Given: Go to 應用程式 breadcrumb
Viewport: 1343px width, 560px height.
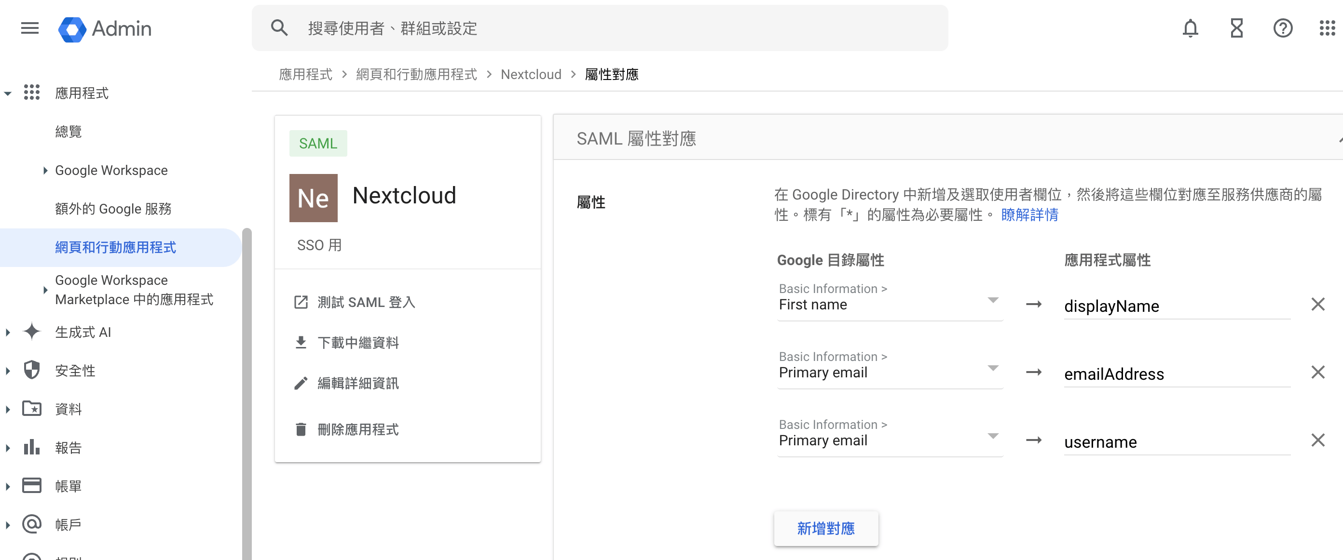Looking at the screenshot, I should [x=305, y=75].
